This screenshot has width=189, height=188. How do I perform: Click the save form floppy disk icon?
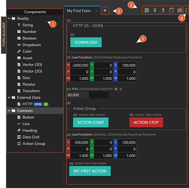point(179,10)
